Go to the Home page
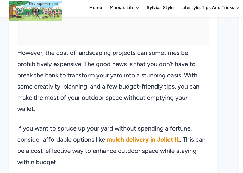The height and width of the screenshot is (173, 243). 96,8
